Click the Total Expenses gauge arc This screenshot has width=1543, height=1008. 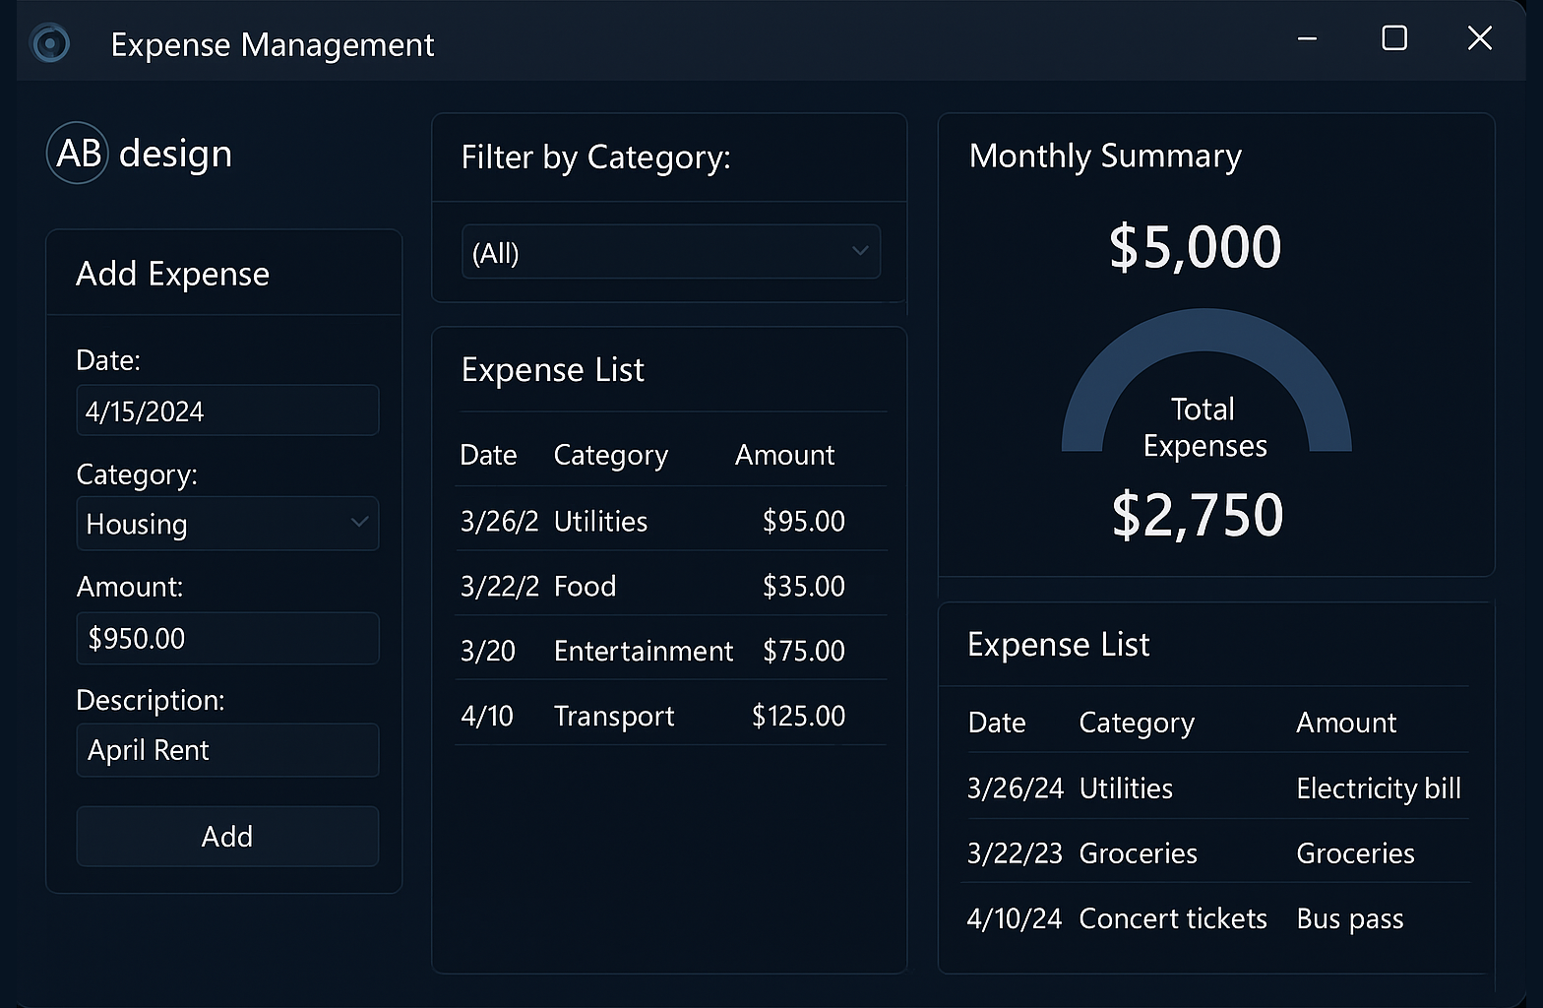tap(1205, 333)
